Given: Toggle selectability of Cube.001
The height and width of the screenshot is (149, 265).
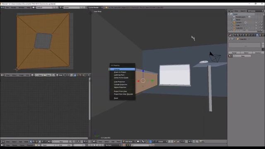Looking at the screenshot, I should click(x=259, y=28).
